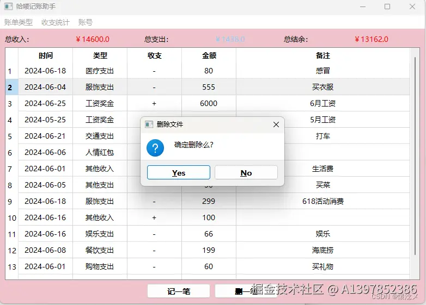Click the 金额 column header
The image size is (426, 305).
(209, 55)
